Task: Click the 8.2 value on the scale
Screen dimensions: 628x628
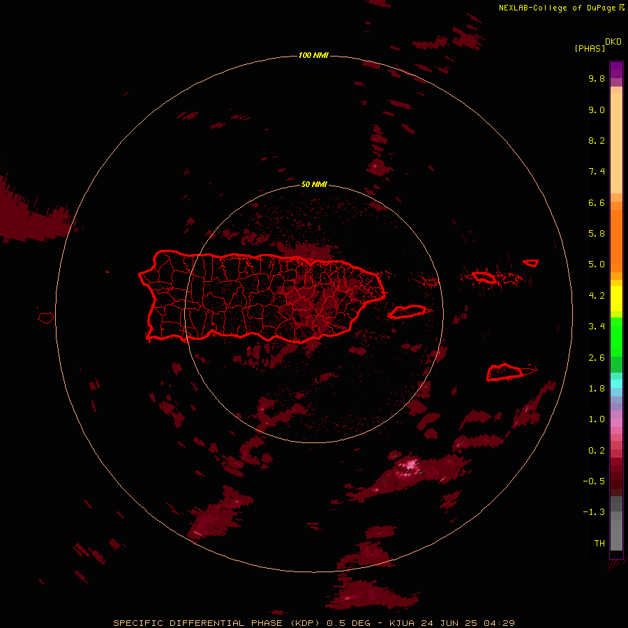Action: click(x=597, y=140)
